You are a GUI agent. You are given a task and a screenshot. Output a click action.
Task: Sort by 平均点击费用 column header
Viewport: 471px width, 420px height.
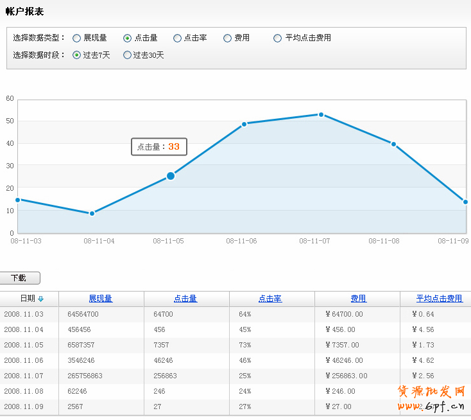tap(439, 299)
